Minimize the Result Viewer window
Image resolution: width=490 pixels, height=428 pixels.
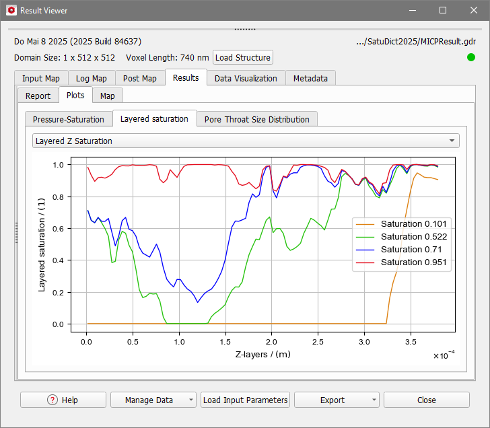pyautogui.click(x=413, y=10)
